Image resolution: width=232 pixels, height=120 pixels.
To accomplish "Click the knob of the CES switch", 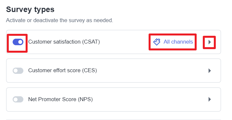I will tap(15, 71).
